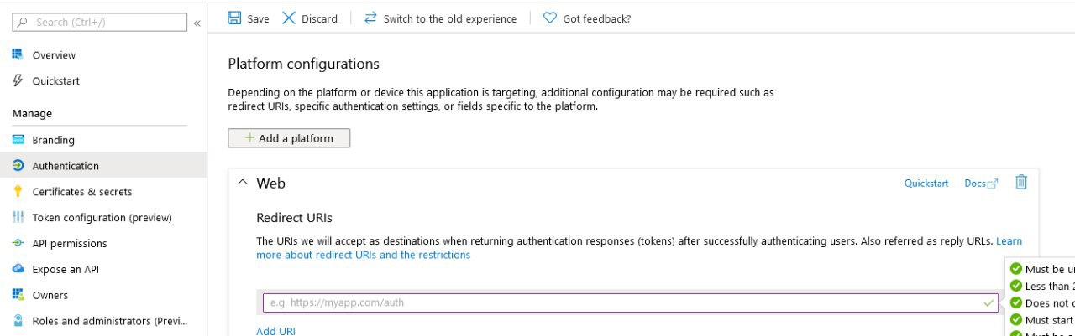Click the Web Quickstart link
This screenshot has width=1075, height=336.
coord(926,184)
